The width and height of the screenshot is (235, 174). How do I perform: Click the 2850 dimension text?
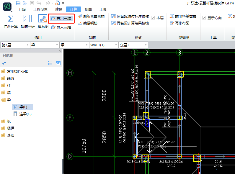[104, 137]
